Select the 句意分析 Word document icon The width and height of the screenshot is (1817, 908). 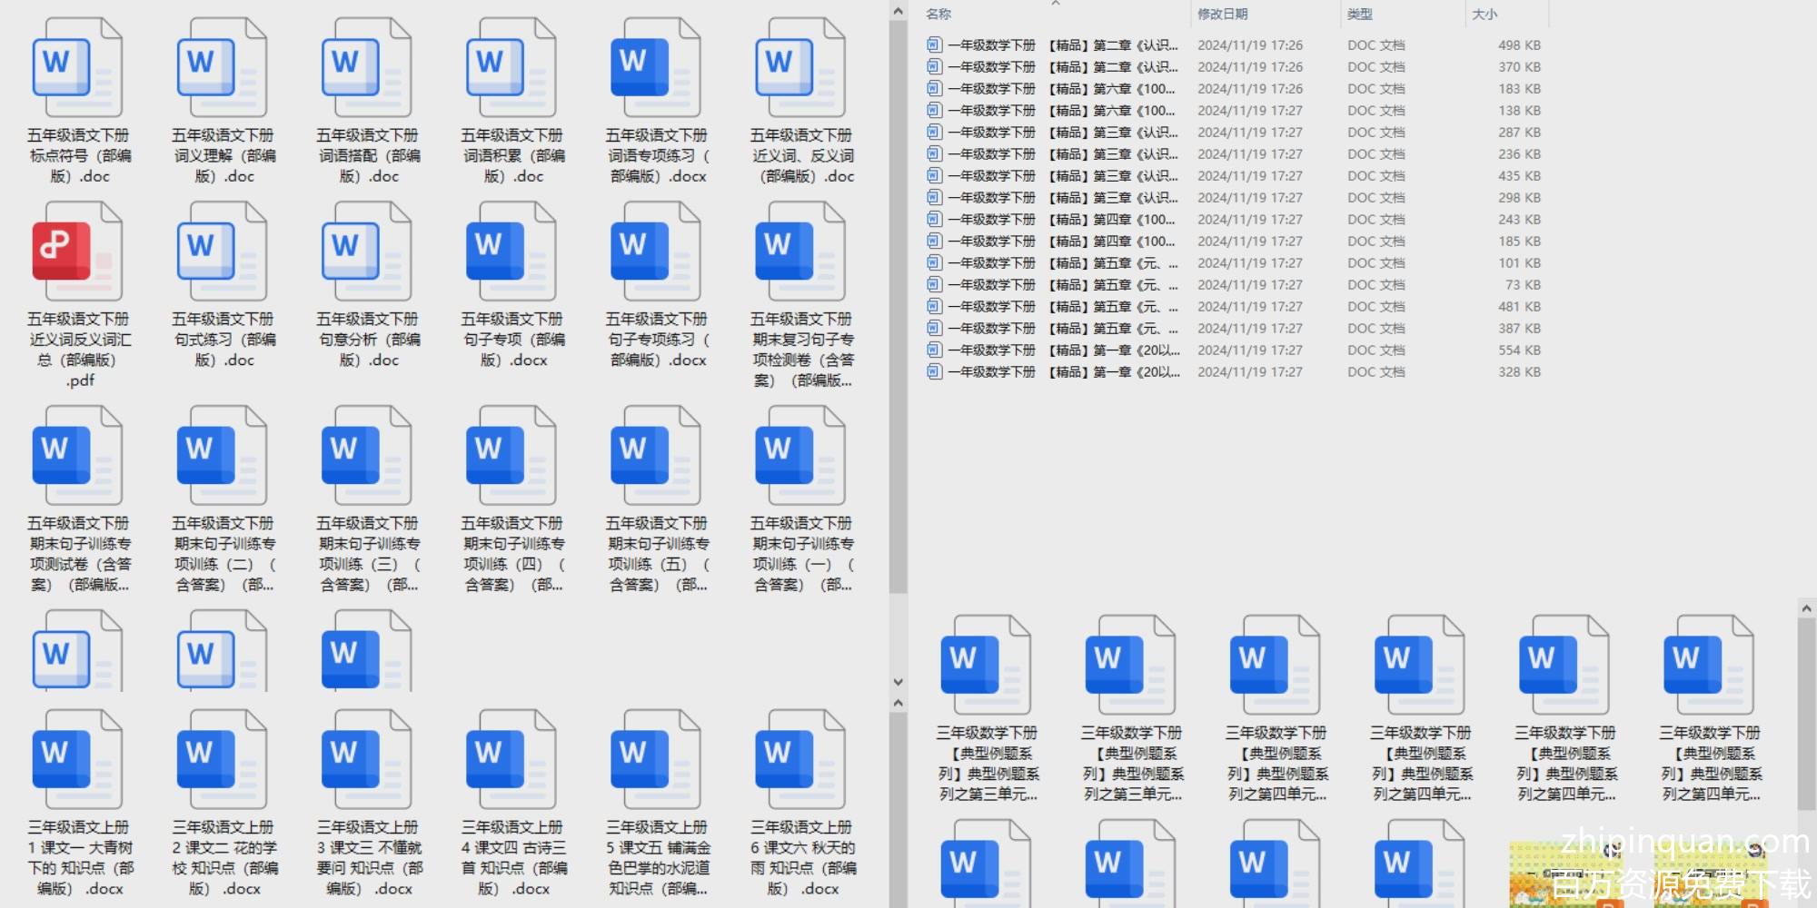(x=367, y=252)
